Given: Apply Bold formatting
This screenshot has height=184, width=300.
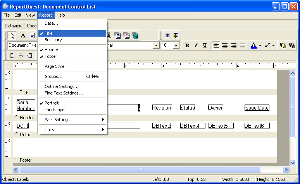Looking at the screenshot, I should 187,46.
